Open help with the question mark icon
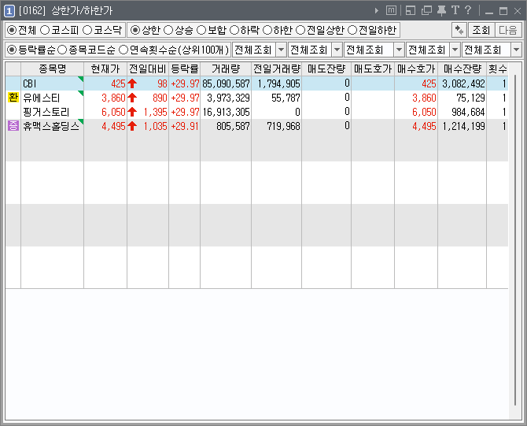Screen dimensions: 527x426 point(468,10)
